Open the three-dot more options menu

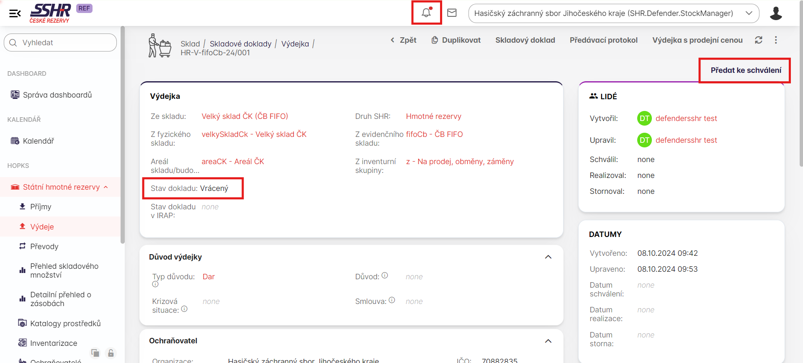[x=776, y=40]
